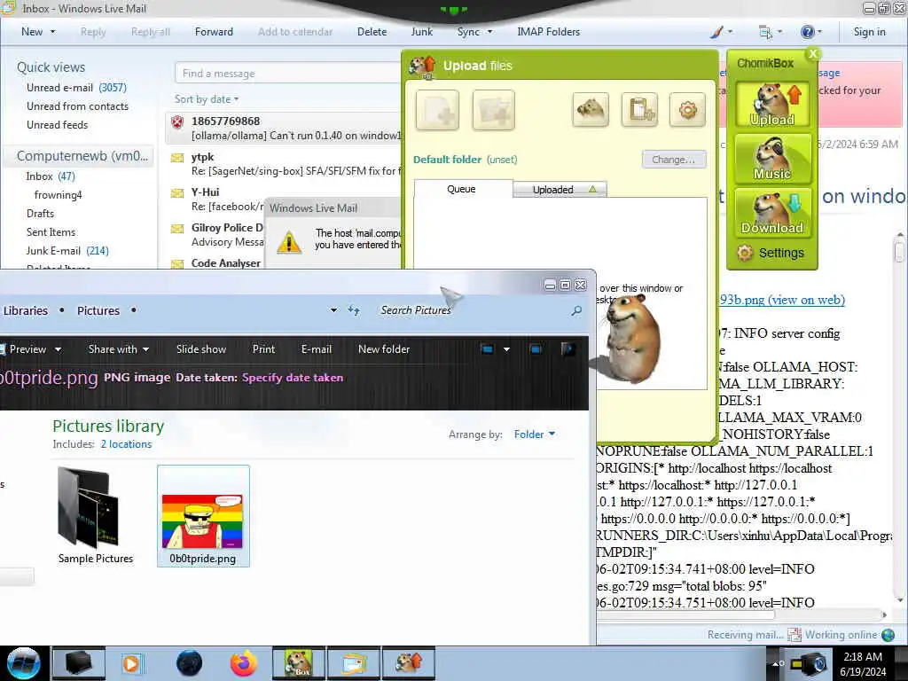Click the Windows Live Mail taskbar icon

pyautogui.click(x=353, y=663)
